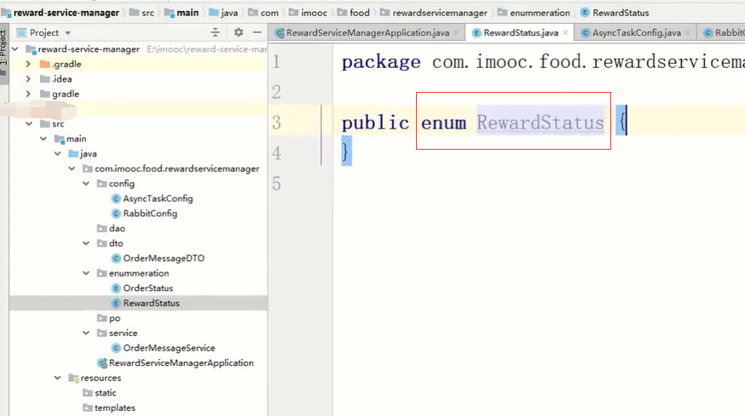Click the collapse all icon in Project panel
745x416 pixels.
tap(216, 32)
